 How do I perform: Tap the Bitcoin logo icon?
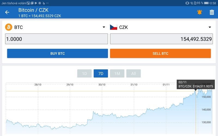click(x=9, y=27)
